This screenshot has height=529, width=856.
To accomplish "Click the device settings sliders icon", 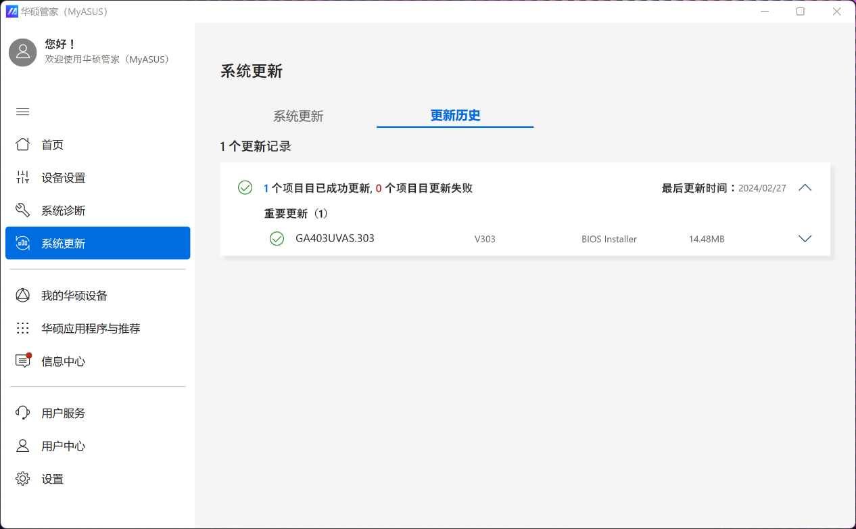I will coord(22,177).
